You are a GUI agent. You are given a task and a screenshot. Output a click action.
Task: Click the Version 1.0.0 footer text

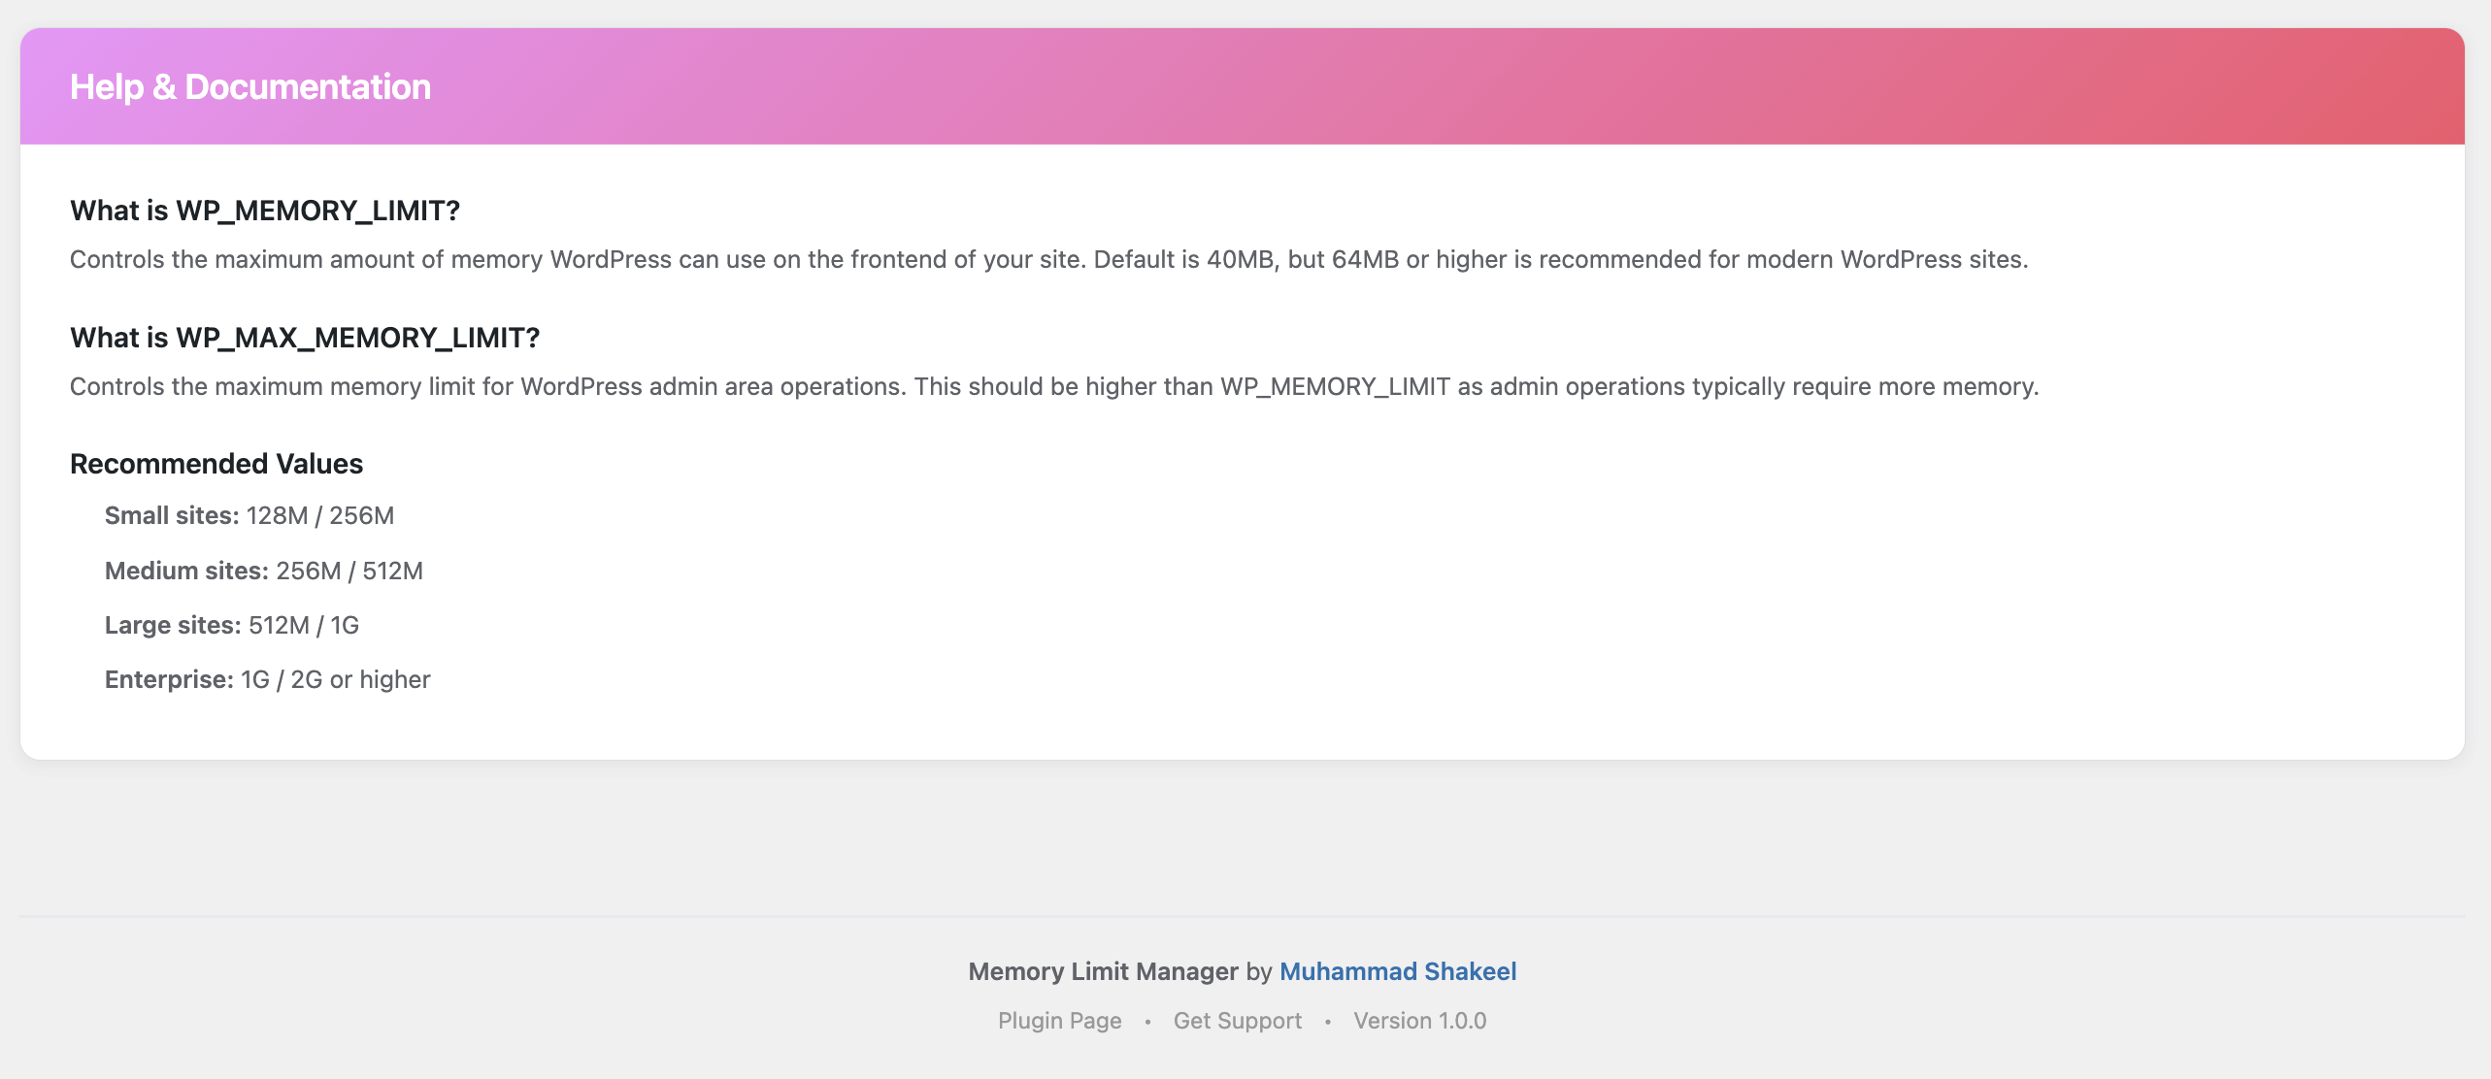[x=1419, y=1021]
